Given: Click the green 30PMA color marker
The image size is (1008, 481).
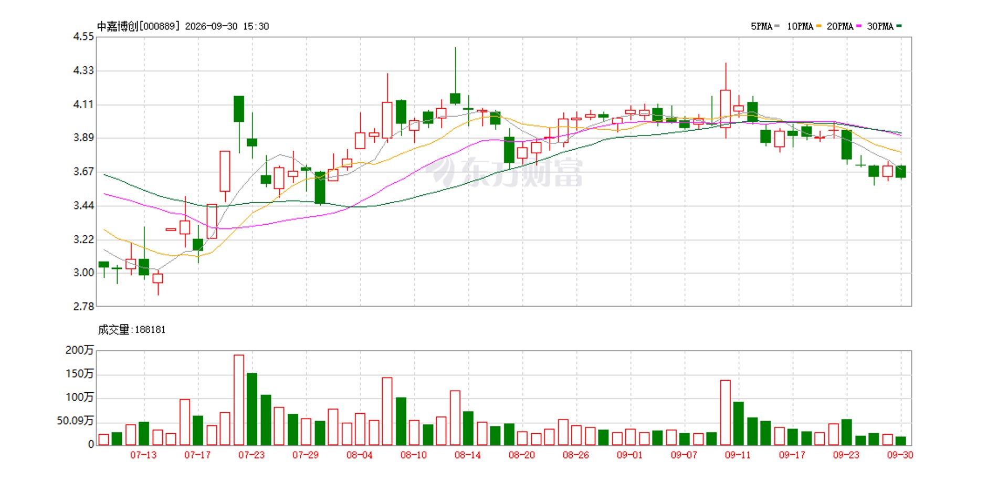Looking at the screenshot, I should tap(899, 26).
